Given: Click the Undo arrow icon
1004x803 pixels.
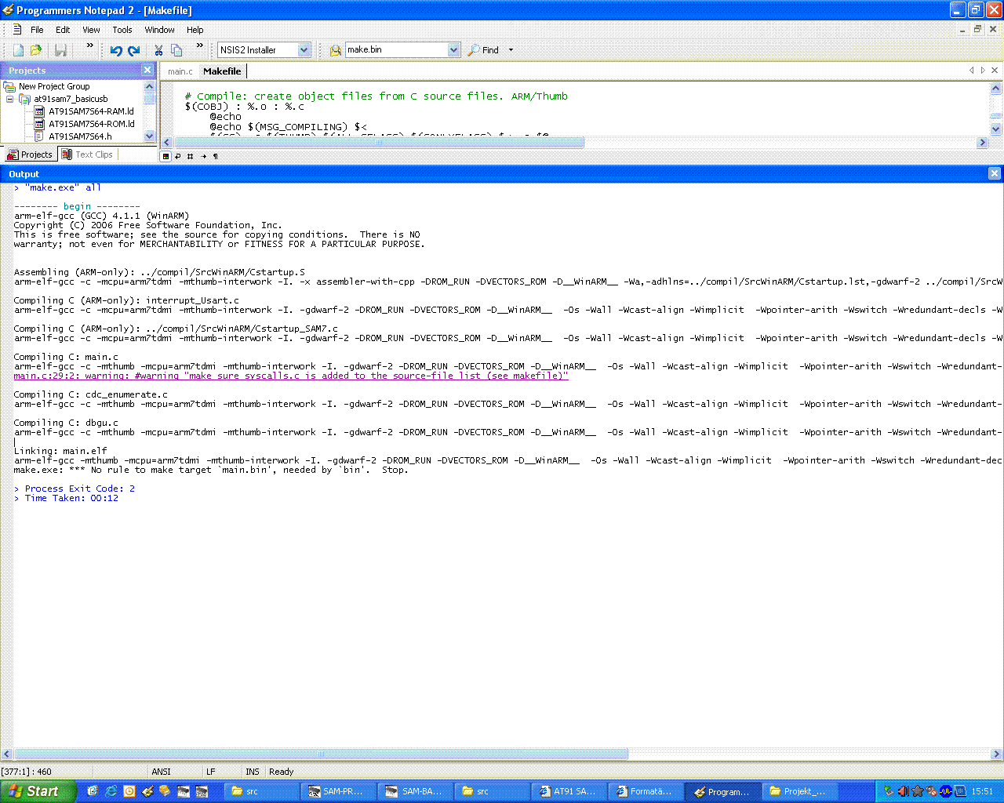Looking at the screenshot, I should [x=116, y=50].
